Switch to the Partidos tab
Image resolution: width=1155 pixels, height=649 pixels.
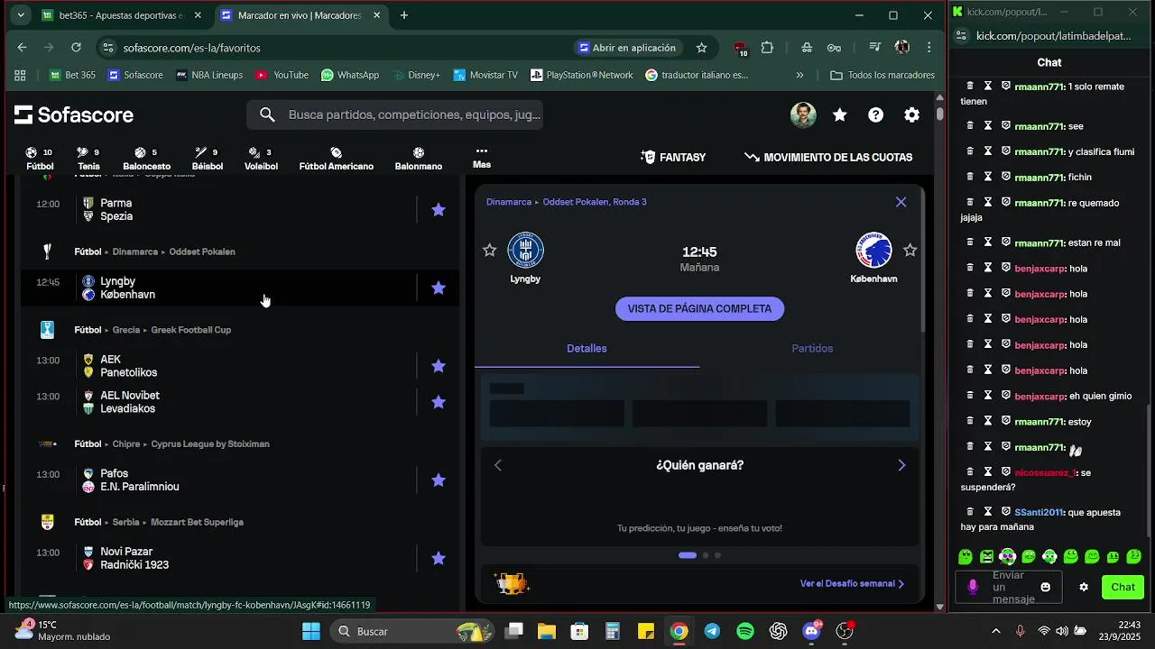pyautogui.click(x=812, y=349)
